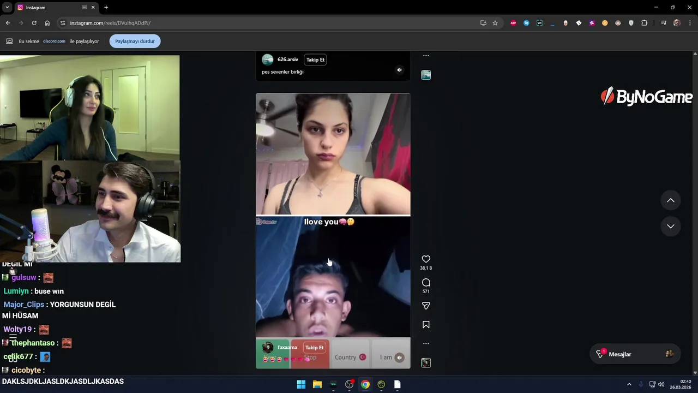Open Chrome three-dot menu
698x393 pixels.
(690, 23)
